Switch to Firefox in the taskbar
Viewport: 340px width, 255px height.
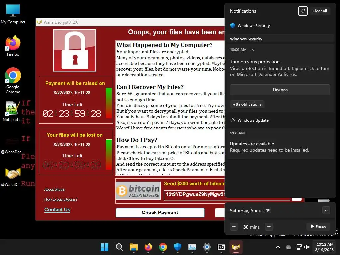tap(148, 247)
